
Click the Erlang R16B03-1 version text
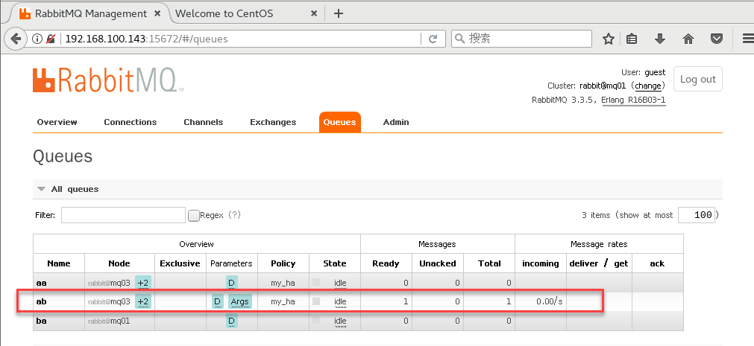(x=634, y=100)
